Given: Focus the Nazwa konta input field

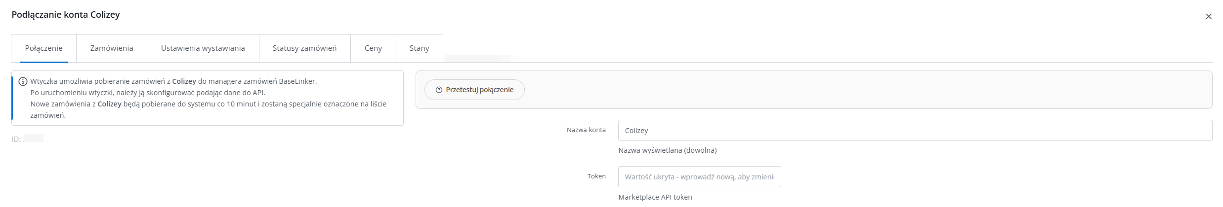Looking at the screenshot, I should 915,131.
